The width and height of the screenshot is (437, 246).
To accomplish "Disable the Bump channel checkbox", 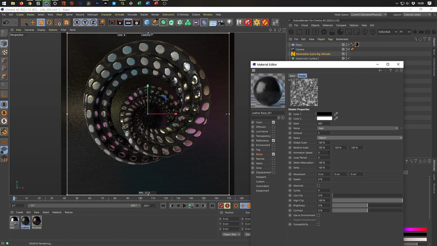I will [273, 154].
